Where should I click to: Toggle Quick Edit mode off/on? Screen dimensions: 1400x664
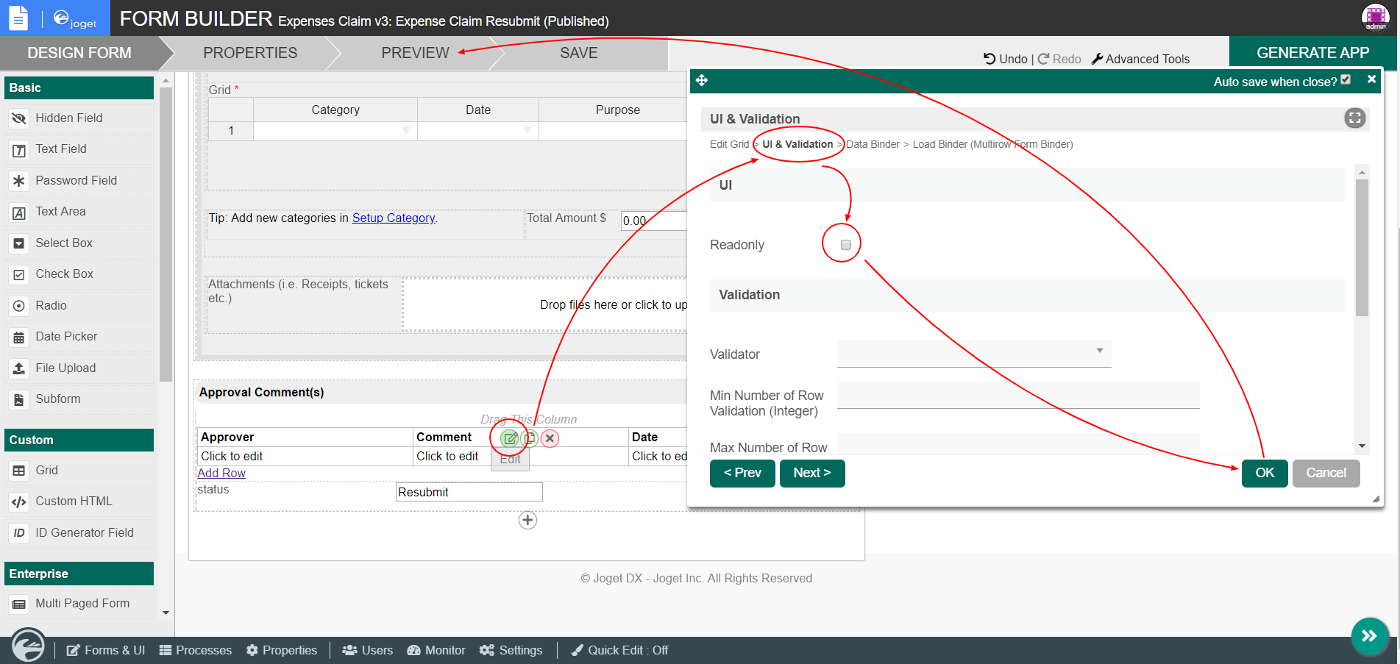[619, 651]
